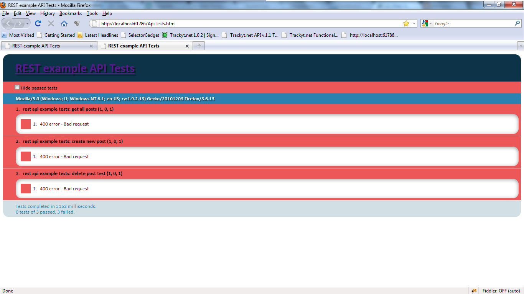Open the Trackyt.net Functional bookmark
This screenshot has height=294, width=524.
[310, 35]
